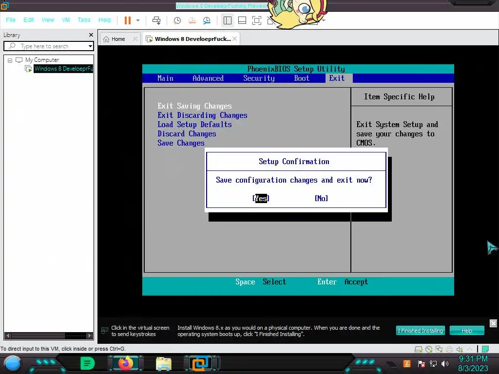Open the power options dropdown arrow

point(138,20)
